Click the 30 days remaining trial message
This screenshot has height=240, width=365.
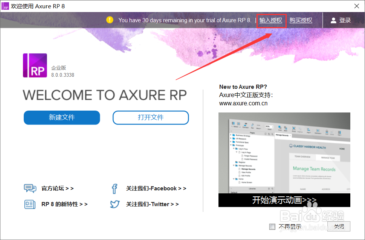(x=185, y=20)
